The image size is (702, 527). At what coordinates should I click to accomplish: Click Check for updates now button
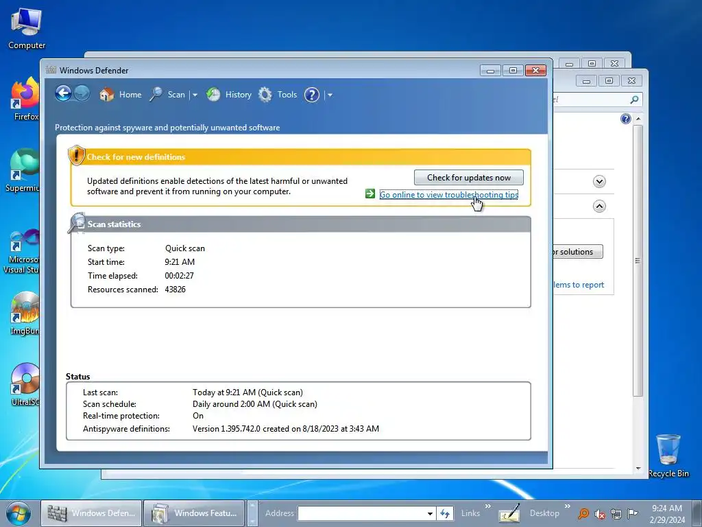pyautogui.click(x=469, y=178)
